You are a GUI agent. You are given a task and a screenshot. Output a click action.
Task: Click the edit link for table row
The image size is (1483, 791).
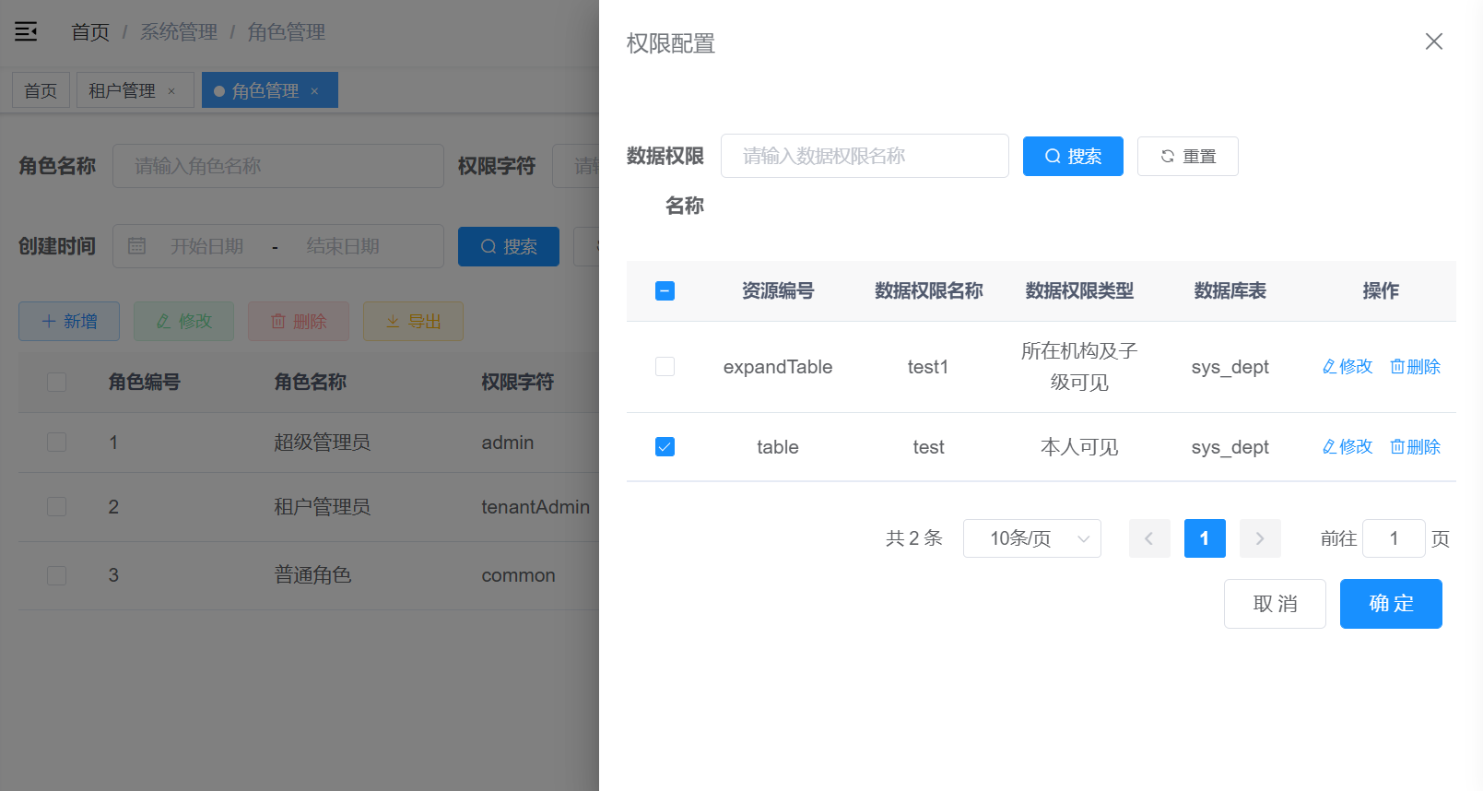coord(1348,447)
